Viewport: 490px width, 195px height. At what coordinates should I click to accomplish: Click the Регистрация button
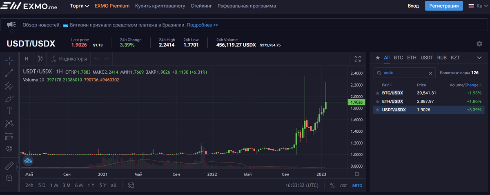point(444,6)
